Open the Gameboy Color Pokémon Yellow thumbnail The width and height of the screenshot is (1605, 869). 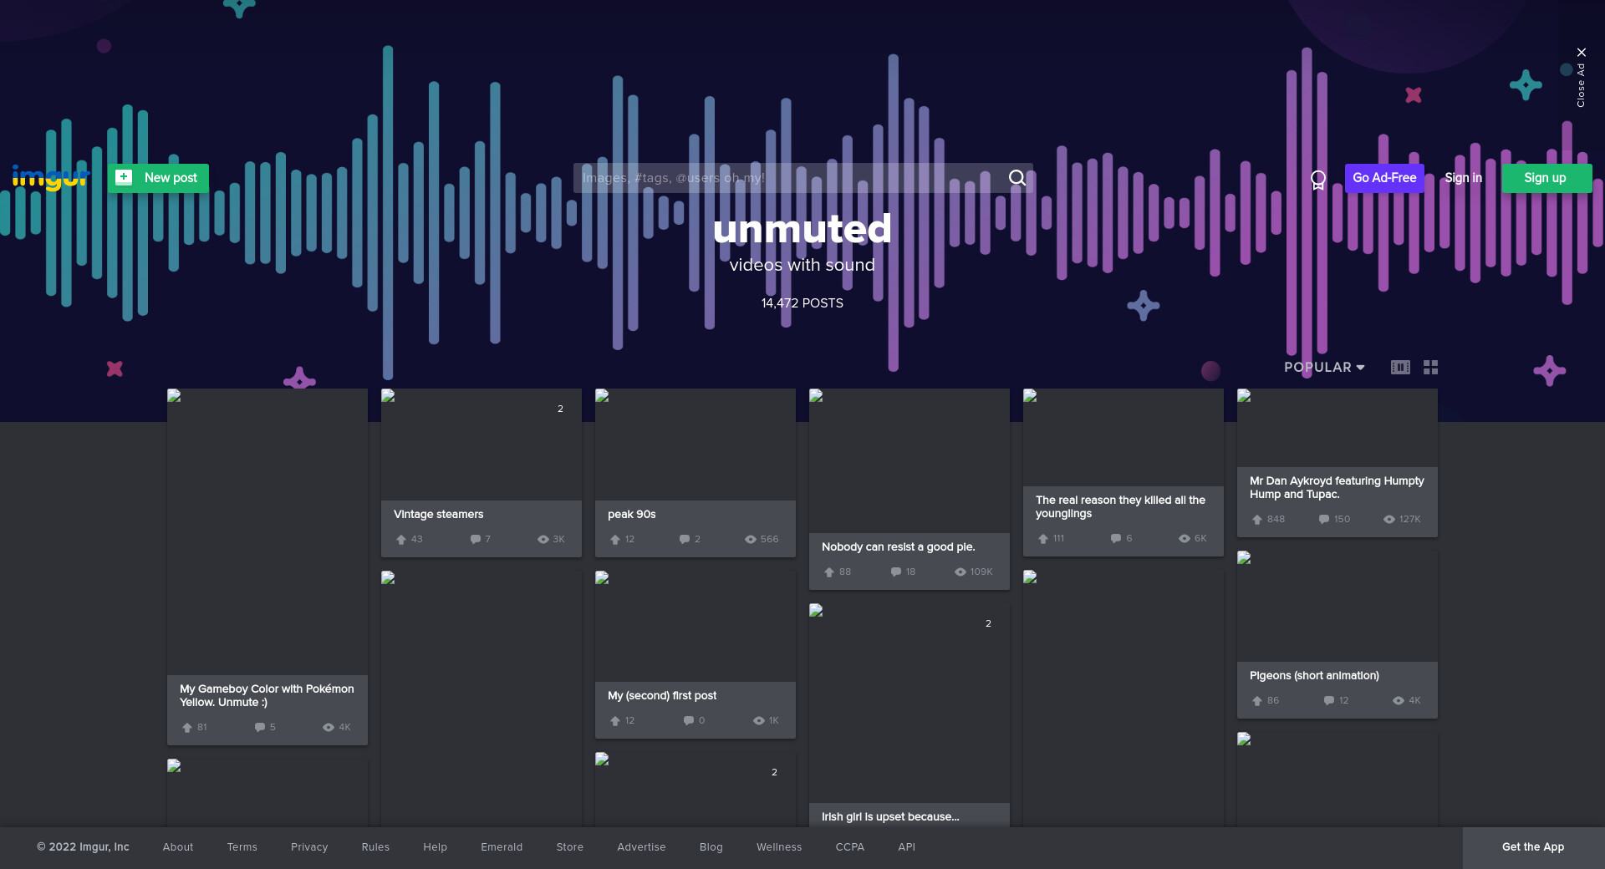coord(267,531)
